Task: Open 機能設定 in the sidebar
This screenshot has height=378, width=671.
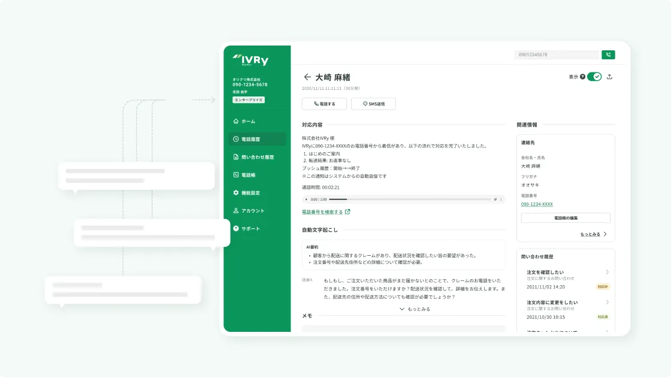Action: (256, 193)
